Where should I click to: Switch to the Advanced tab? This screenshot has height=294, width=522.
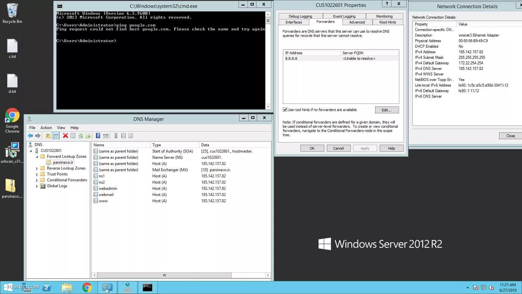click(x=357, y=22)
